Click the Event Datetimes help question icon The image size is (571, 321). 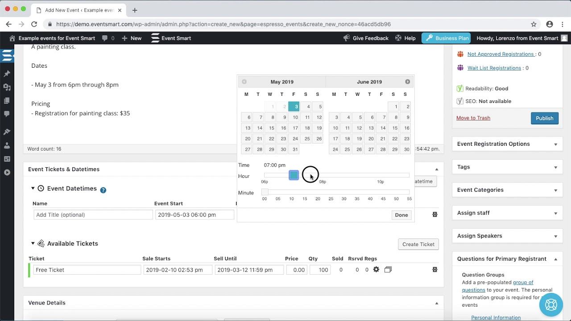point(103,190)
